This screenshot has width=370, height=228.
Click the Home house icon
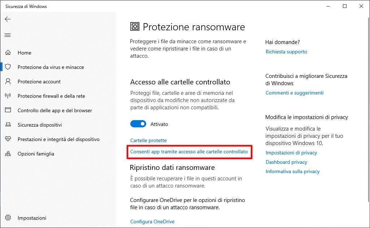(x=7, y=53)
